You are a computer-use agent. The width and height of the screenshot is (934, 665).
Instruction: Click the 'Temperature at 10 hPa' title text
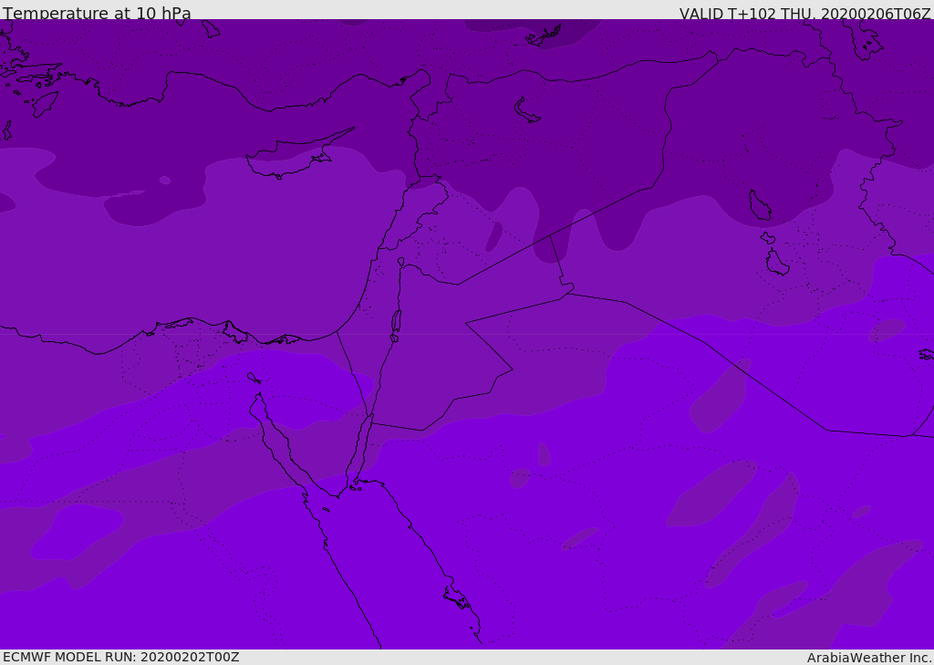click(97, 13)
